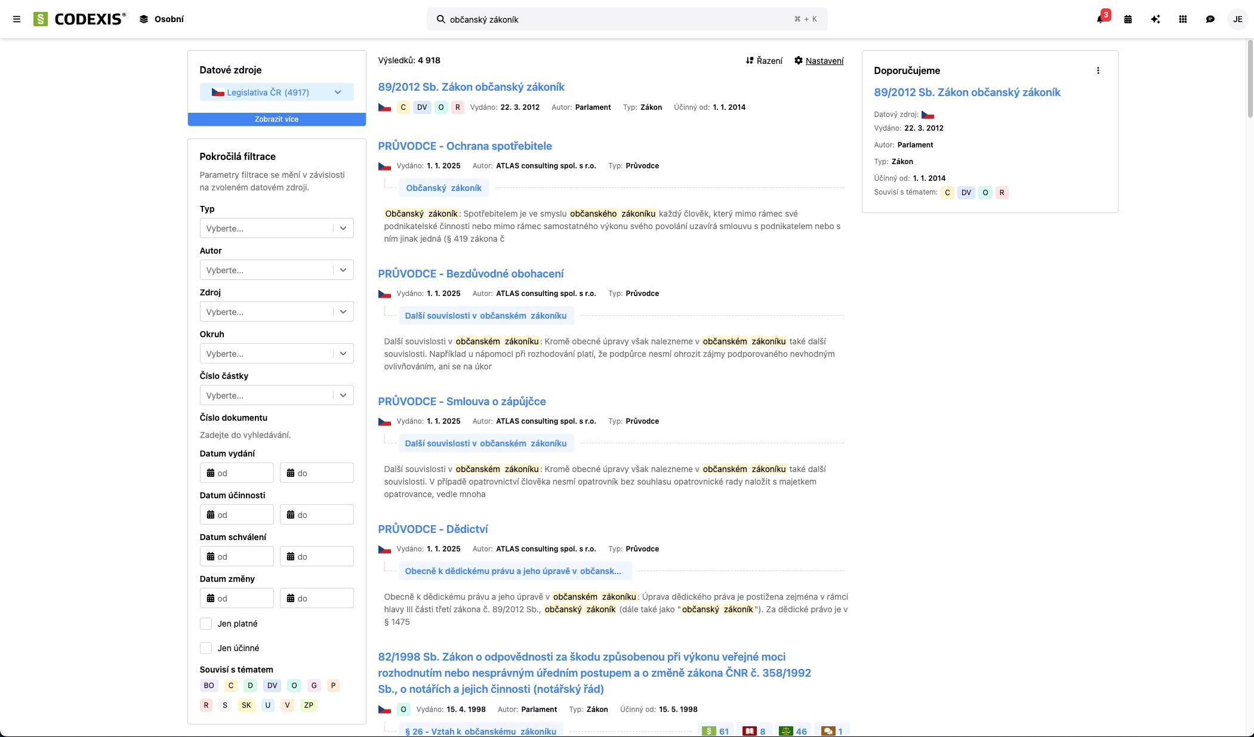Click the O tag on 82/1998 result
The image size is (1254, 737).
(403, 710)
